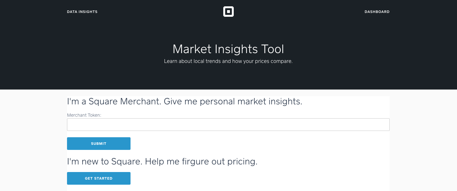The width and height of the screenshot is (457, 191).
Task: Click the "Merchant Token:" field label
Action: 84,115
